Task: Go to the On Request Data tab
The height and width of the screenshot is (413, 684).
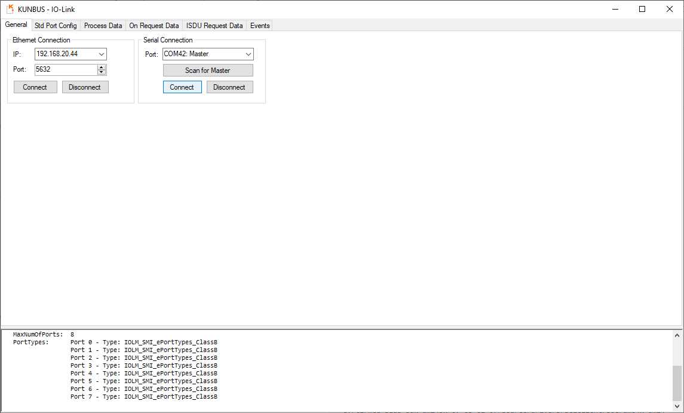Action: coord(154,26)
